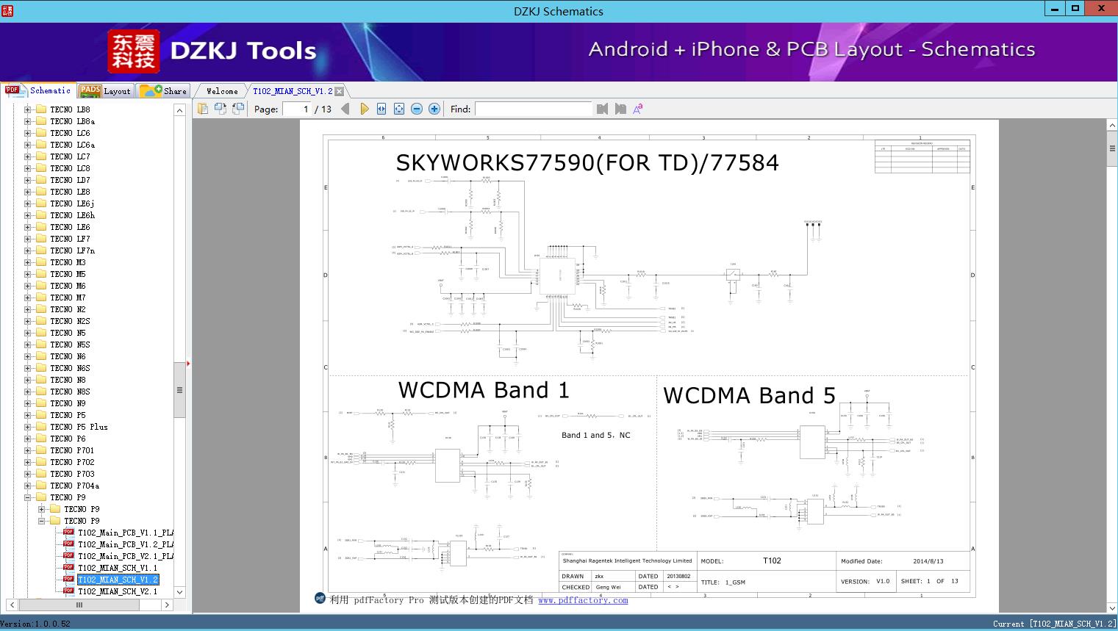The height and width of the screenshot is (631, 1118).
Task: Click the rotate-page icon right of clipboard icon
Action: pyautogui.click(x=220, y=109)
